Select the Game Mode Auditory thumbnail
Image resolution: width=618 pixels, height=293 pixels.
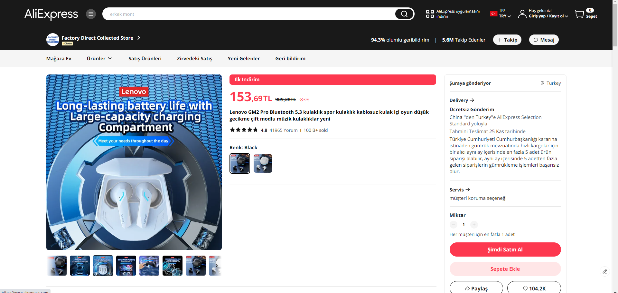click(x=126, y=266)
